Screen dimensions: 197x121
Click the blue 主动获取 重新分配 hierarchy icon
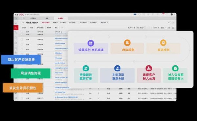point(117,68)
